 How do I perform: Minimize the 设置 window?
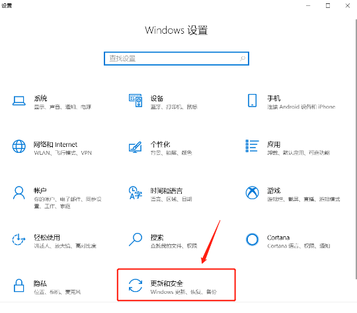click(x=308, y=6)
